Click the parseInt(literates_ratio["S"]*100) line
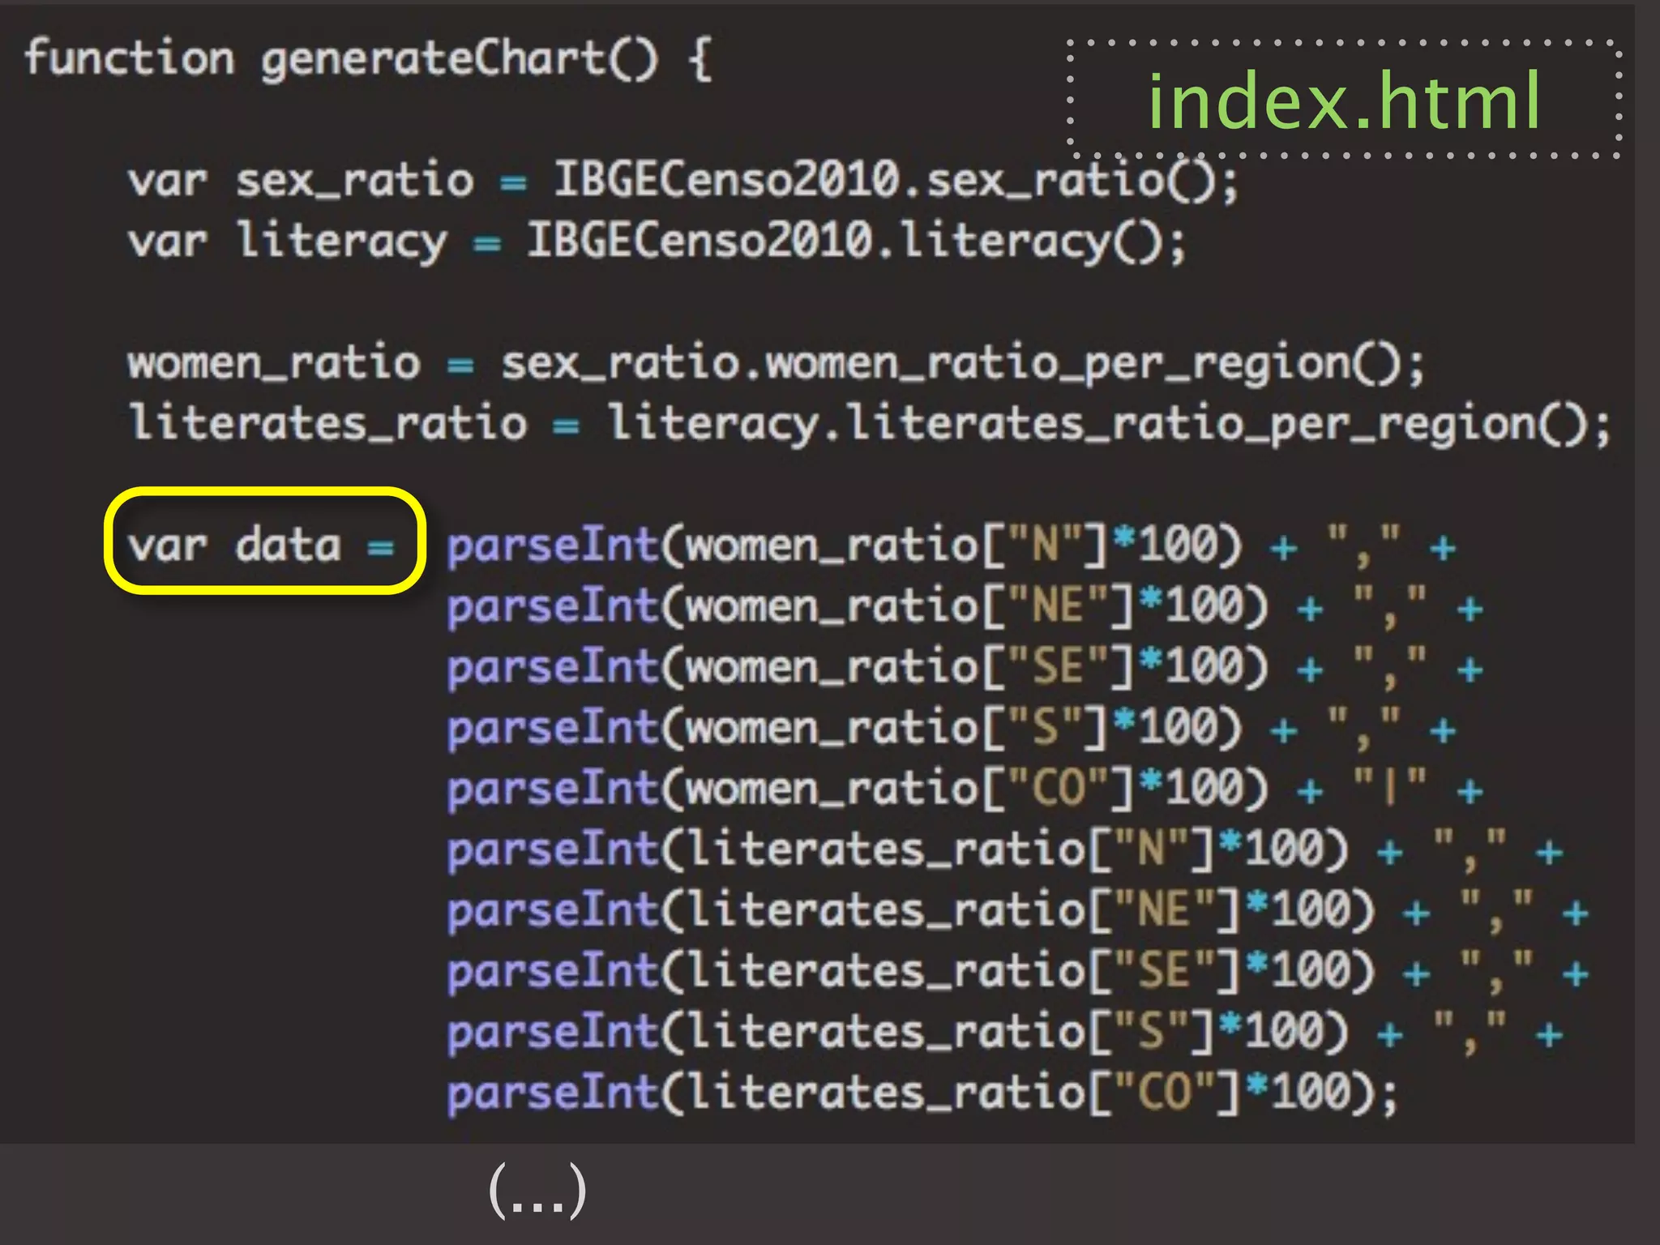The image size is (1660, 1245). 1005,1032
